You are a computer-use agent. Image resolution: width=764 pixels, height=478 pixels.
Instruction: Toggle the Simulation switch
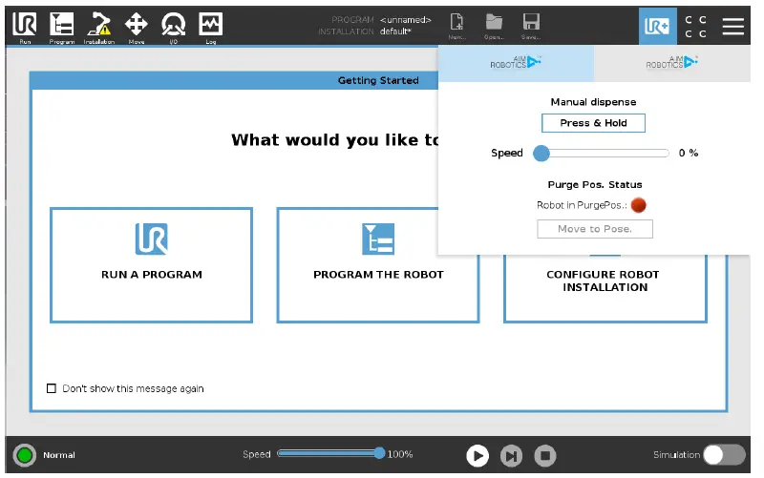(725, 455)
